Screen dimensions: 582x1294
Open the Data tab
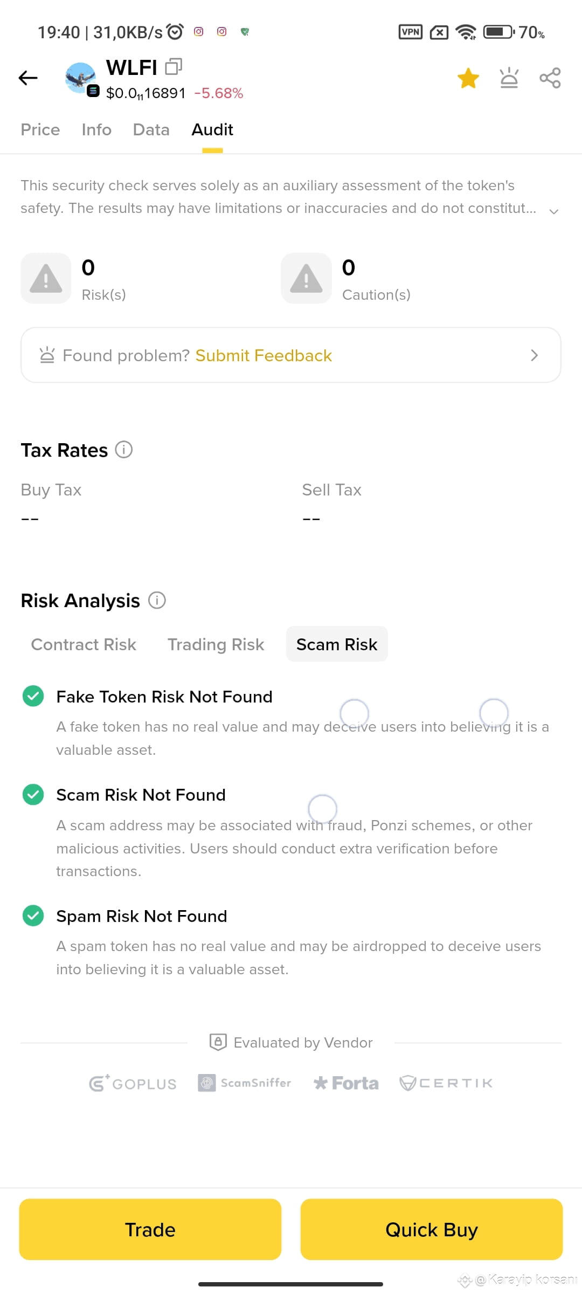tap(151, 130)
